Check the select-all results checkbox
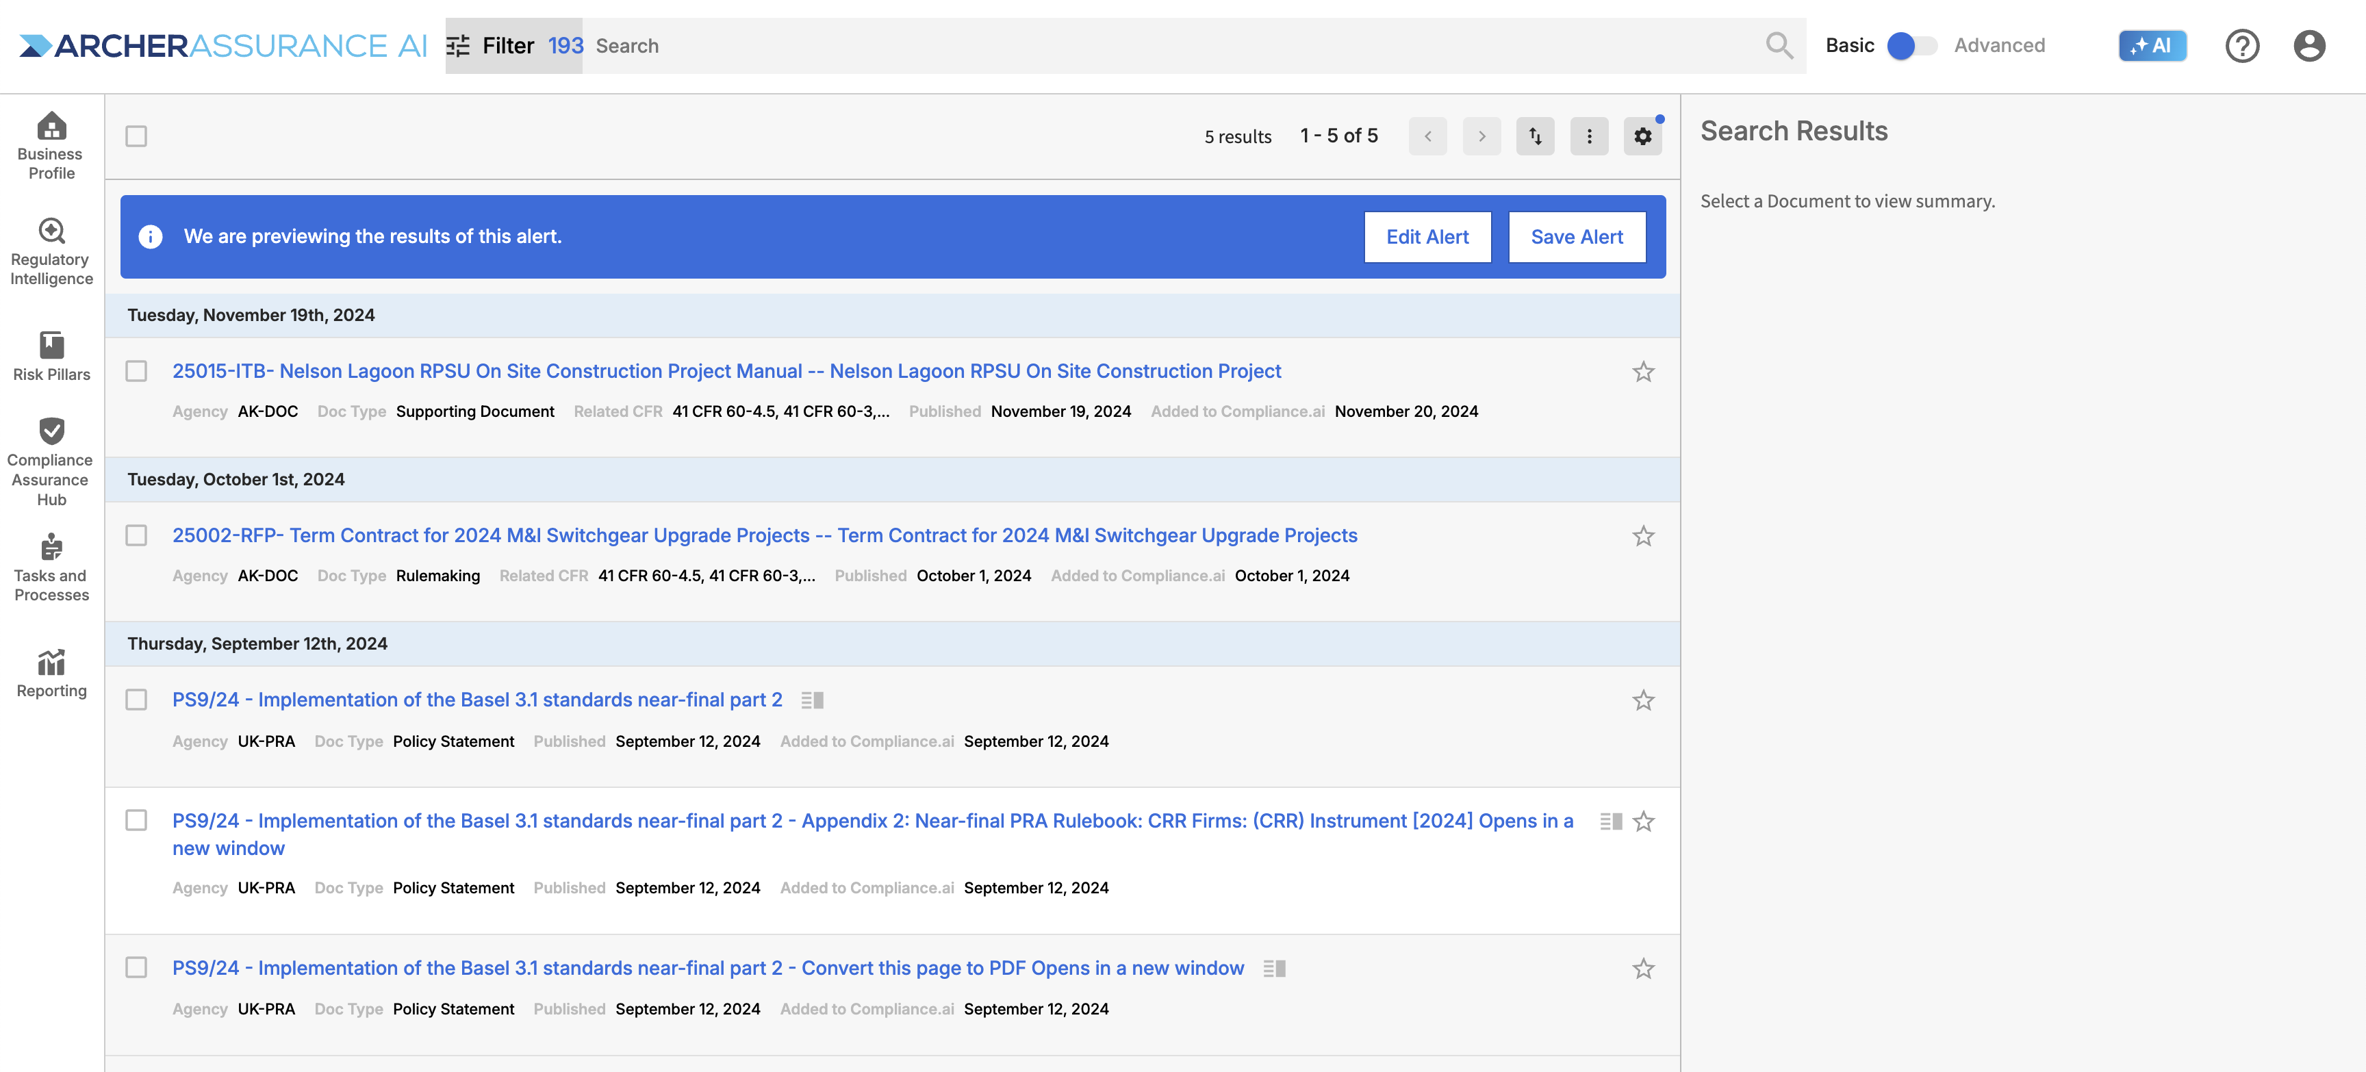The image size is (2366, 1072). [136, 136]
